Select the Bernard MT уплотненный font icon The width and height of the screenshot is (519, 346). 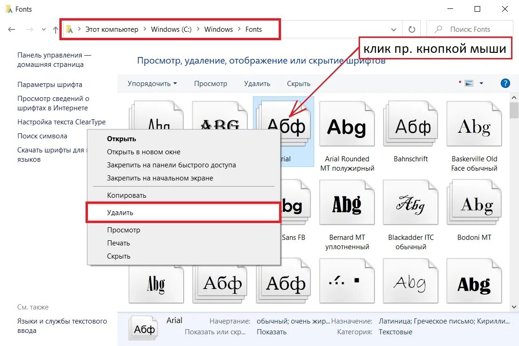[x=346, y=202]
